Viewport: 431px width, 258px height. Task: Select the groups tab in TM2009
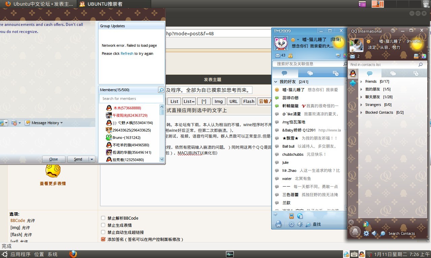[x=310, y=73]
